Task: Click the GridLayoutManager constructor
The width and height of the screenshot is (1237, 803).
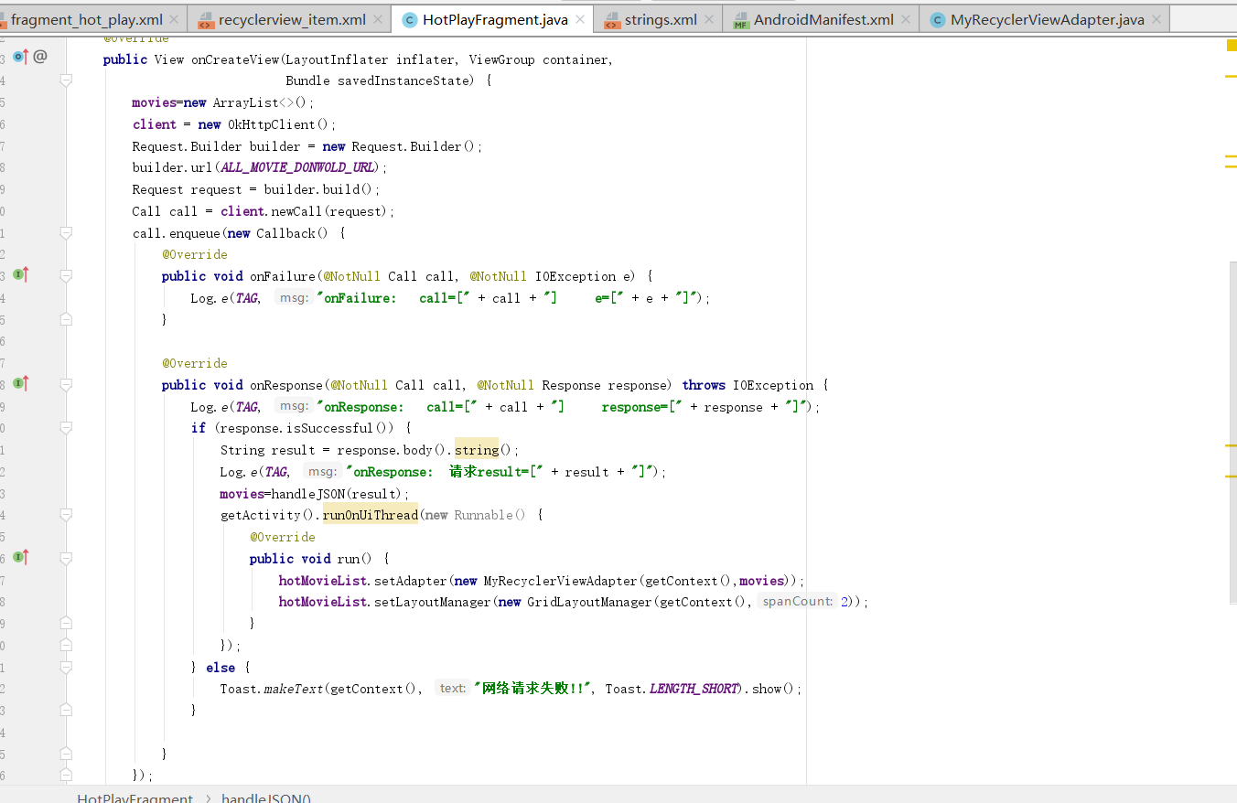Action: (590, 602)
